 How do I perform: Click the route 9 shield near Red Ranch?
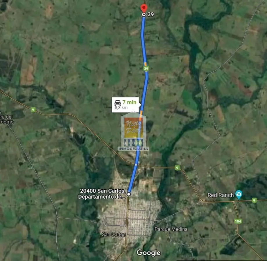[254, 200]
